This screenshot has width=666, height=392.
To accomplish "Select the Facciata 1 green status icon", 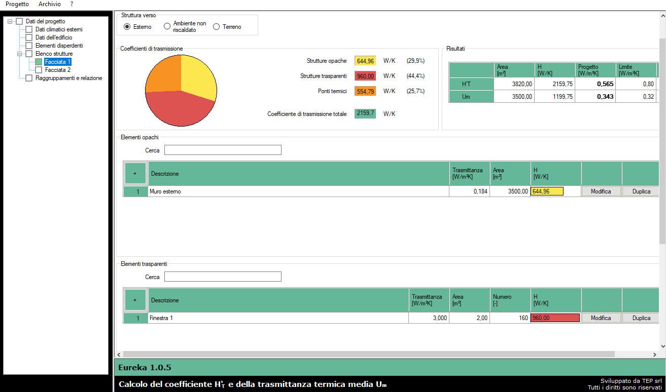I will pos(39,62).
